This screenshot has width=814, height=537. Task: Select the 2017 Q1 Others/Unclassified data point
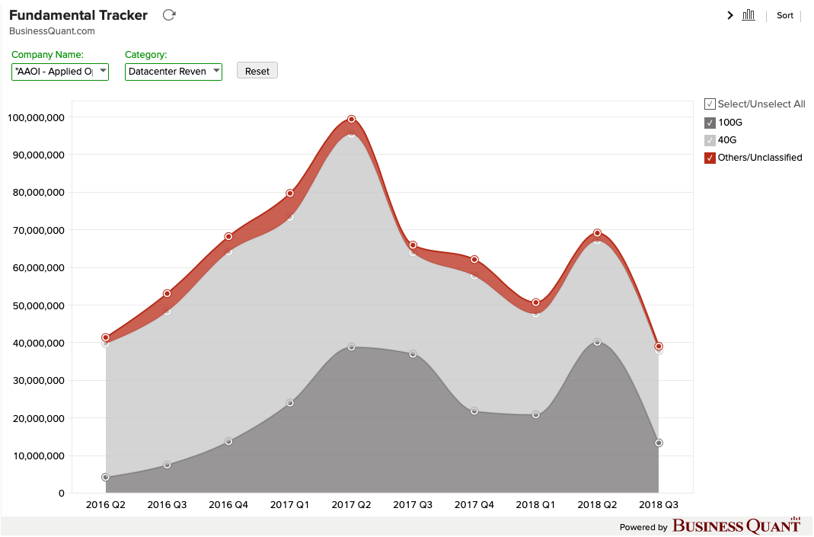pos(289,193)
